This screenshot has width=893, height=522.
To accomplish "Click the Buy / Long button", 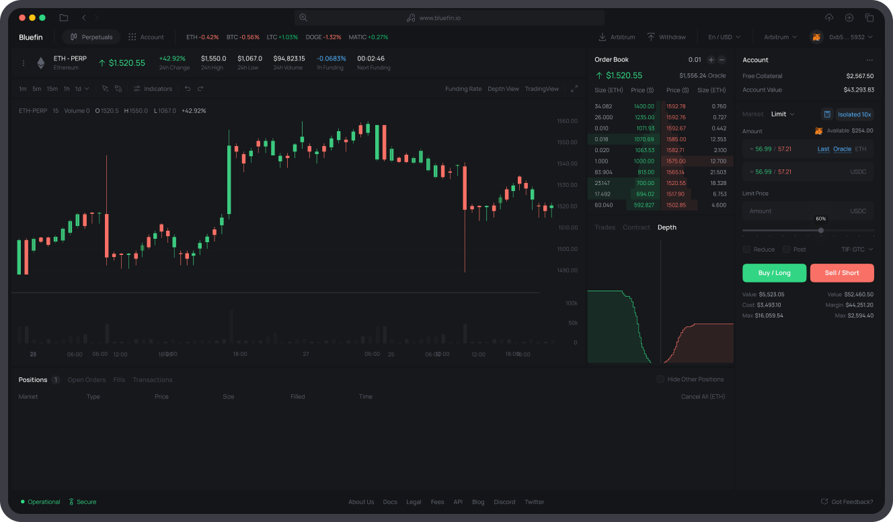I will tap(774, 272).
